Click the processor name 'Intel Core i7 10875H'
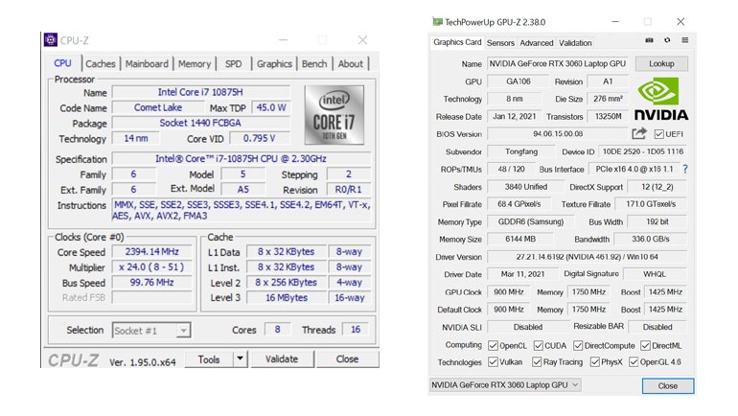 (x=200, y=92)
